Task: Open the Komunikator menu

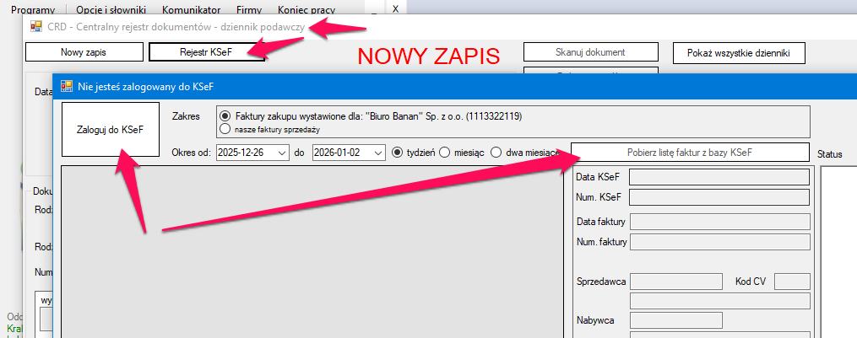Action: (193, 10)
